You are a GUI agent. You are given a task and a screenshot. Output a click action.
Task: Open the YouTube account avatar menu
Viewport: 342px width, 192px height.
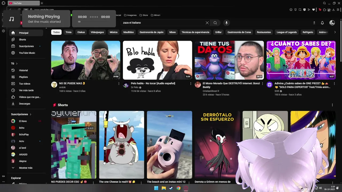pos(332,23)
